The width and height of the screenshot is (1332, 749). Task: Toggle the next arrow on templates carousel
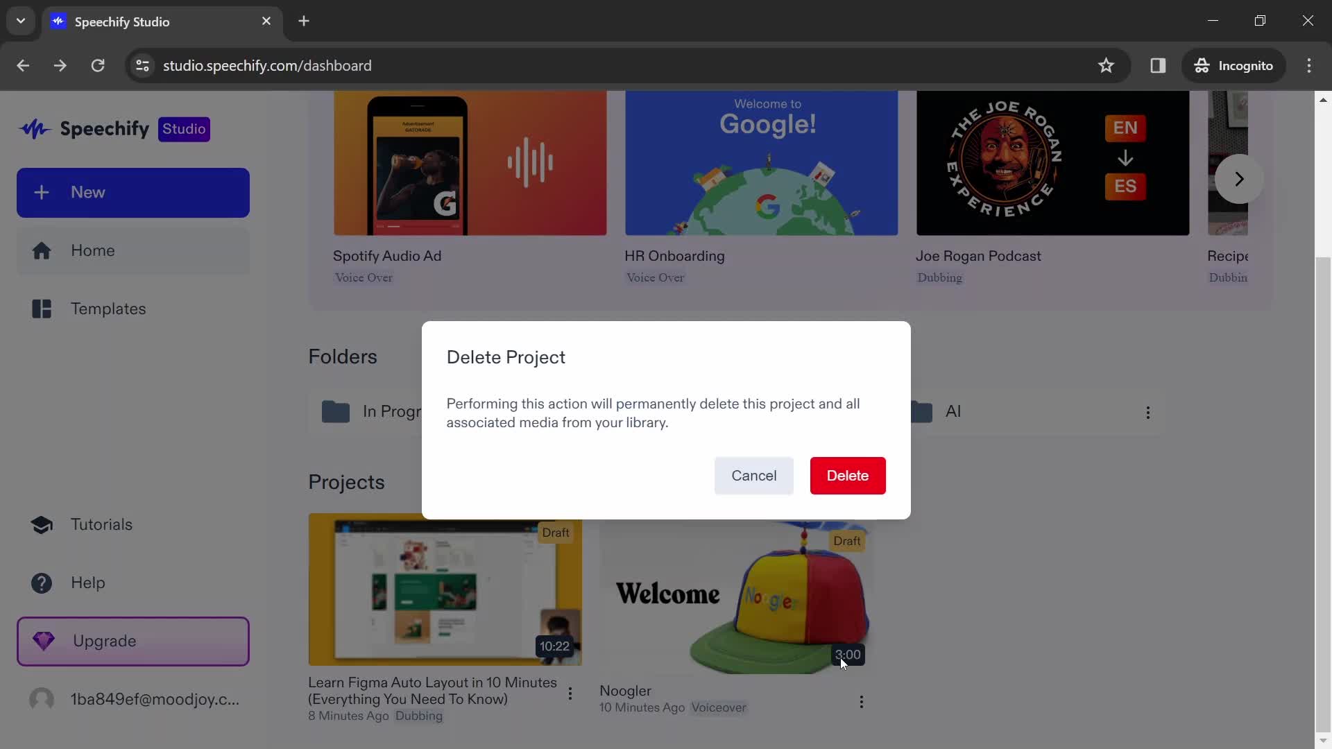coord(1238,178)
